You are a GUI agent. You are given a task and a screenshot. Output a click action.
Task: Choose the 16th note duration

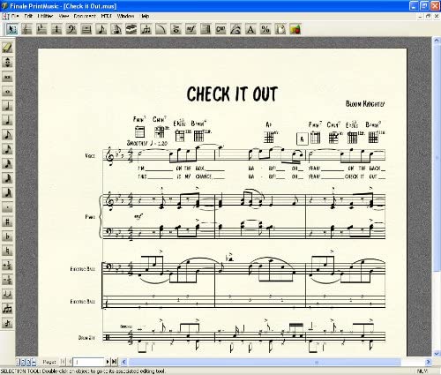coord(7,149)
